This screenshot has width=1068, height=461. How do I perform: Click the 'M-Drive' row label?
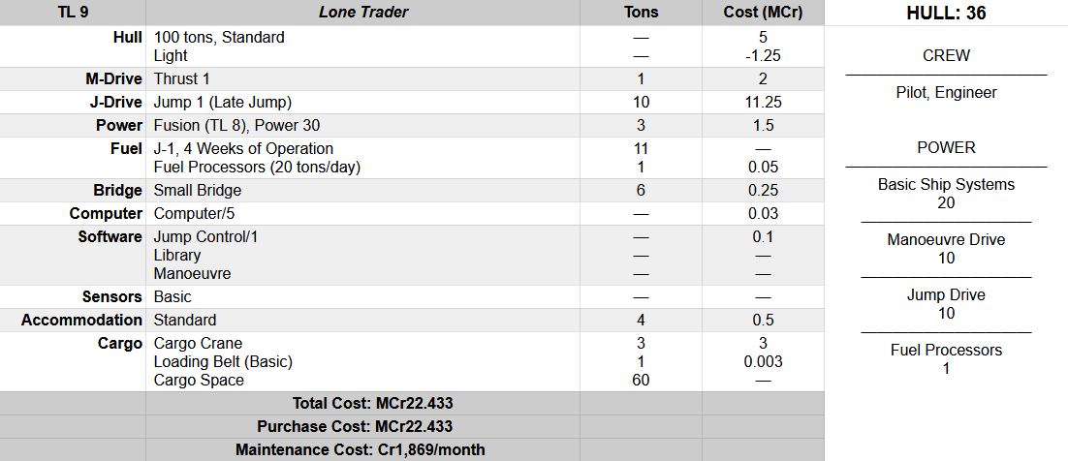tap(112, 79)
